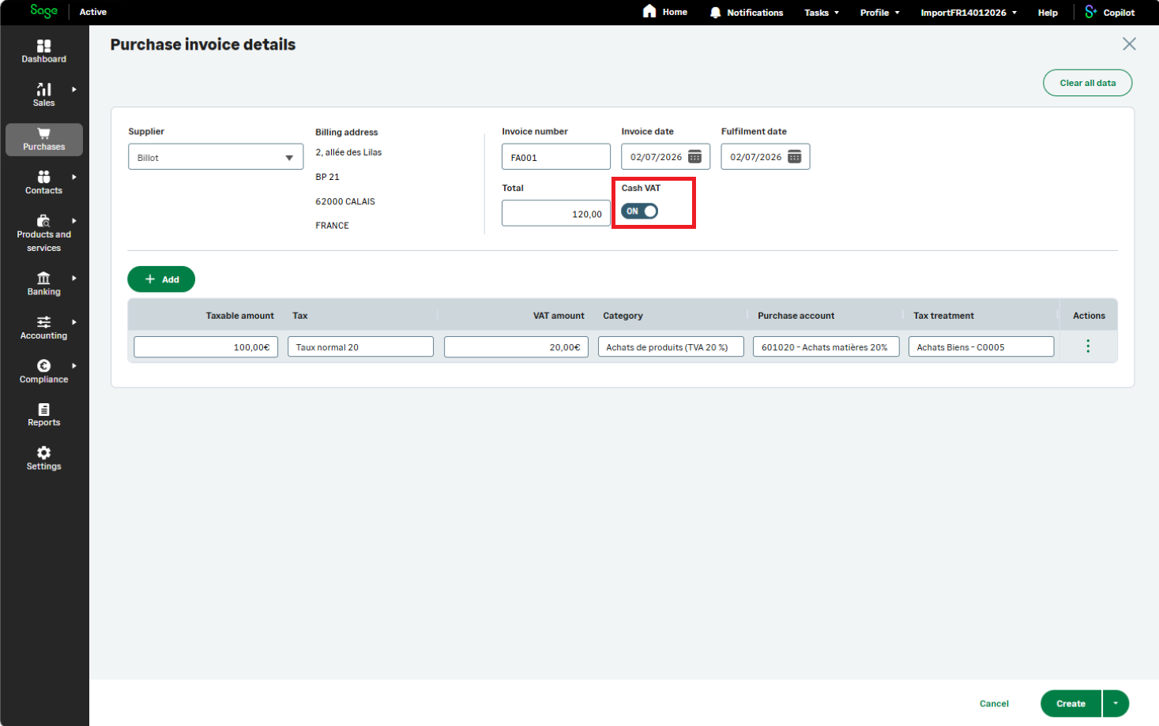Open the row Actions three-dot menu

point(1088,346)
